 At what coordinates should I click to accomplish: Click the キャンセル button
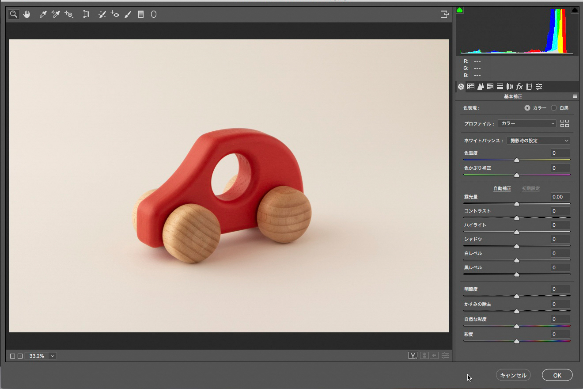coord(513,375)
